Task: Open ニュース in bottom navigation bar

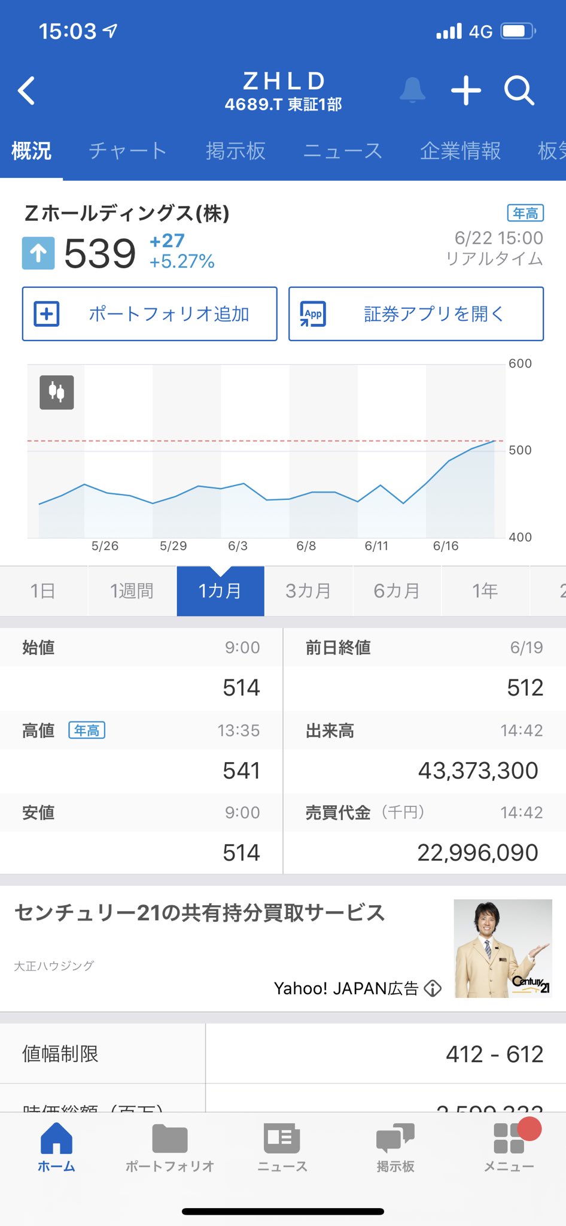Action: point(282,1147)
